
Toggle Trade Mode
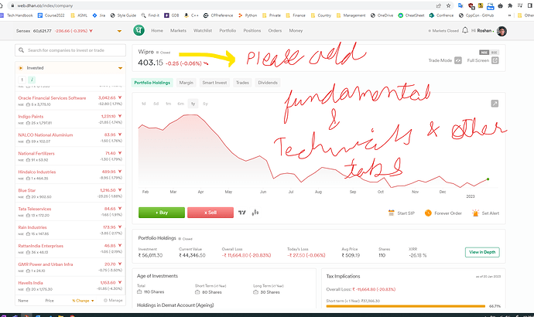[458, 60]
